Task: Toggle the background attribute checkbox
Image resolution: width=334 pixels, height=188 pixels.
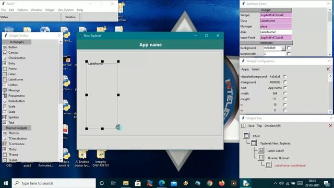Action: pos(289,48)
